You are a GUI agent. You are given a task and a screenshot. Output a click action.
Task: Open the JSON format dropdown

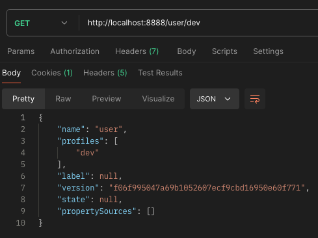pos(215,99)
